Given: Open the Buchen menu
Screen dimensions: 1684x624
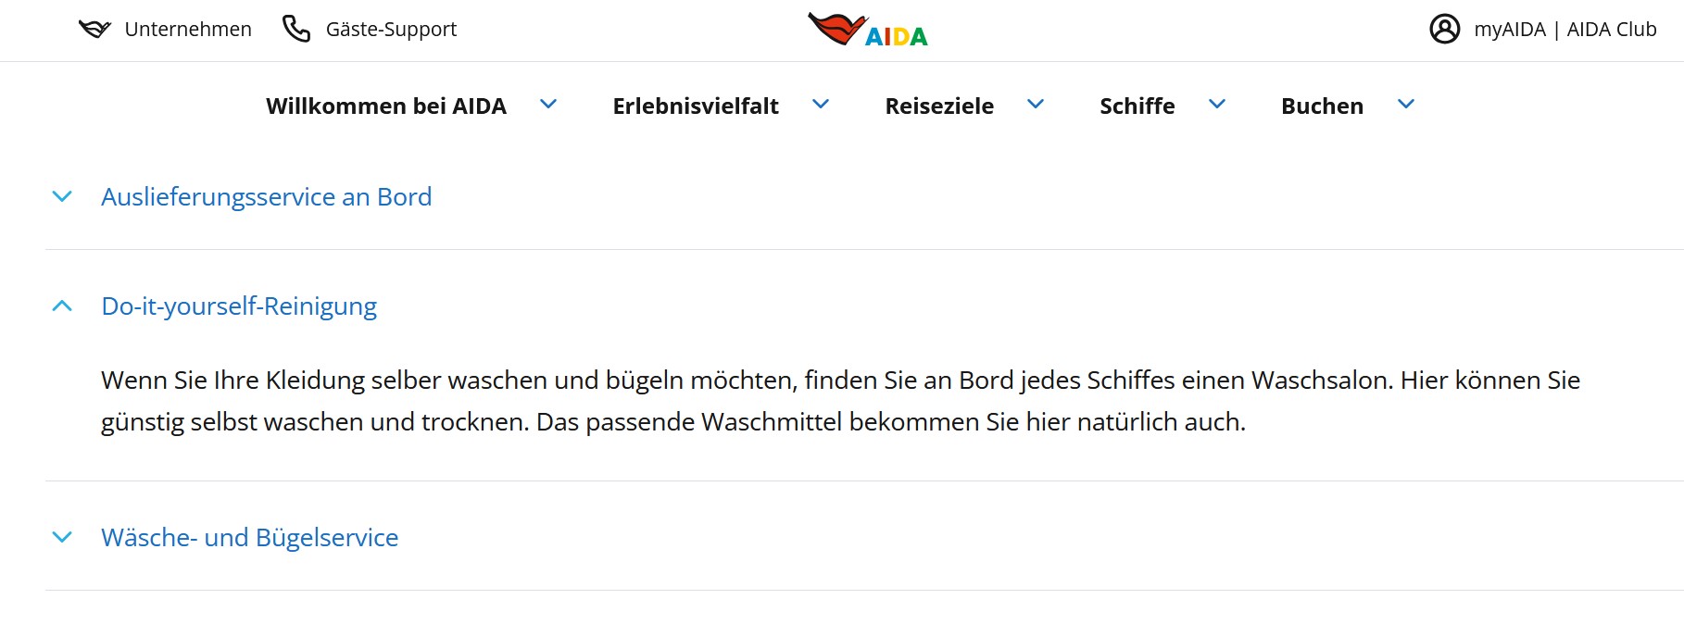Looking at the screenshot, I should tap(1322, 106).
